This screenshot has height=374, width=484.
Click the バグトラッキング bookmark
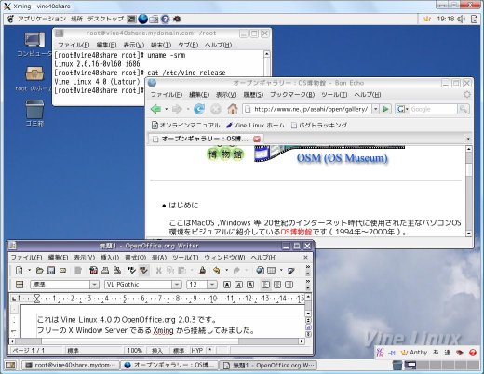(319, 126)
